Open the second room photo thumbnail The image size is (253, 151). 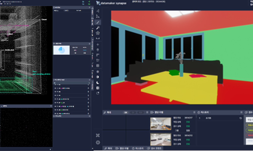tap(161, 139)
